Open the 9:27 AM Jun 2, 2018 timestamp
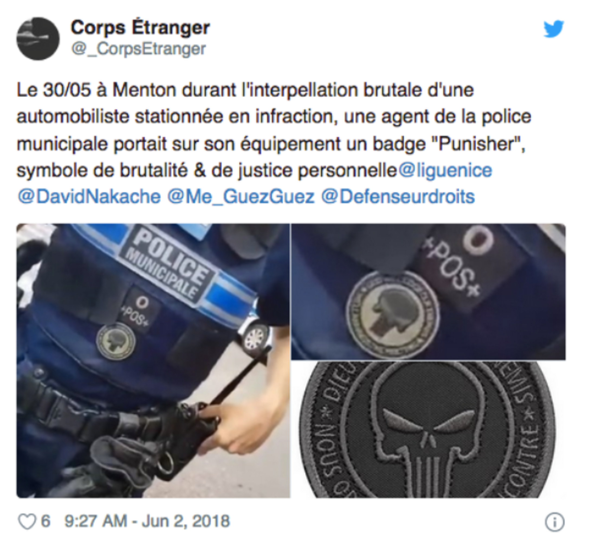 (x=147, y=521)
